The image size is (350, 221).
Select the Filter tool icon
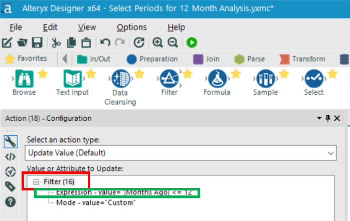click(169, 80)
